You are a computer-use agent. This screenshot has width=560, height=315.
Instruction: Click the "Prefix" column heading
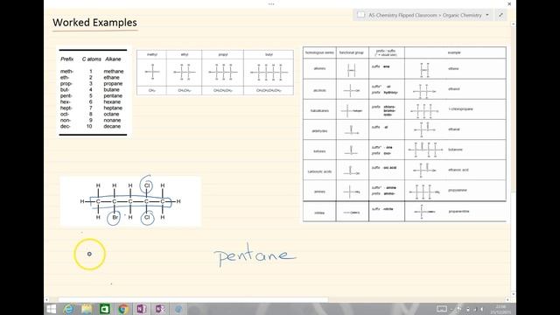coord(66,59)
